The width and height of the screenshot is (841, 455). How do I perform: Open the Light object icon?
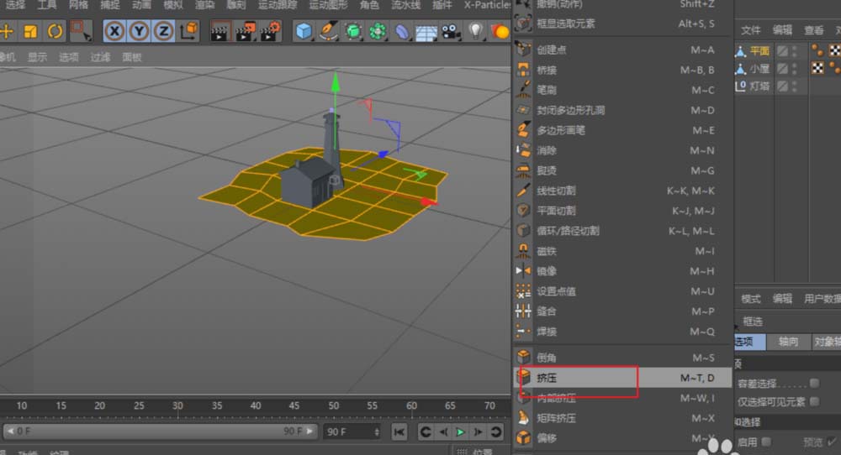pos(476,32)
